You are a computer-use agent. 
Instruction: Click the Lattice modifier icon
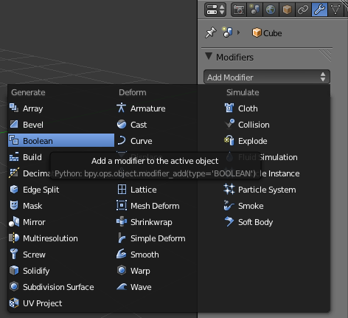(122, 190)
